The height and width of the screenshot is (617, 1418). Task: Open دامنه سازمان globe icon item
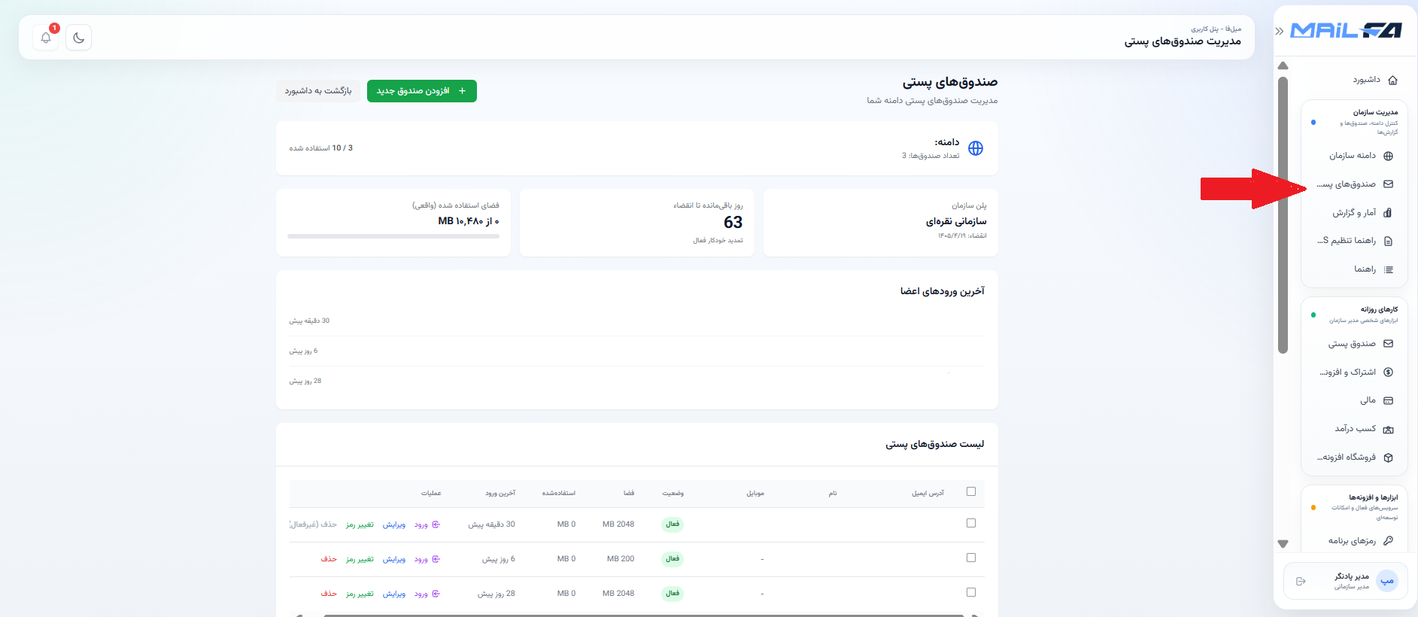[1389, 156]
